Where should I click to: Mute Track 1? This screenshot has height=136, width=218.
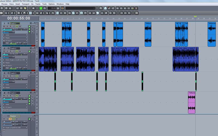[4, 26]
